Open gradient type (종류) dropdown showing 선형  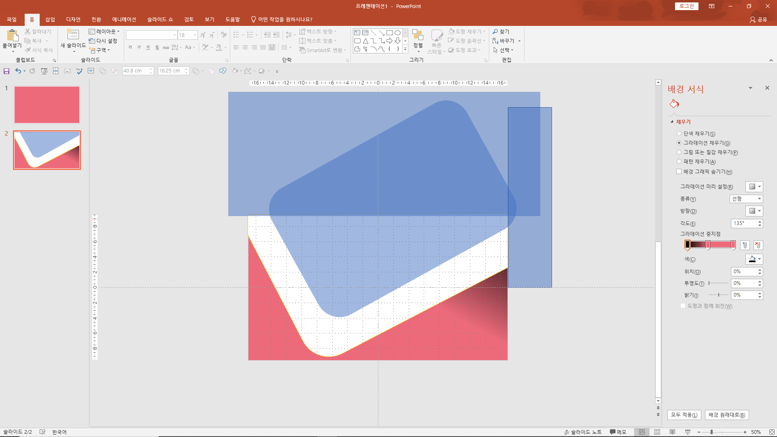coord(746,199)
